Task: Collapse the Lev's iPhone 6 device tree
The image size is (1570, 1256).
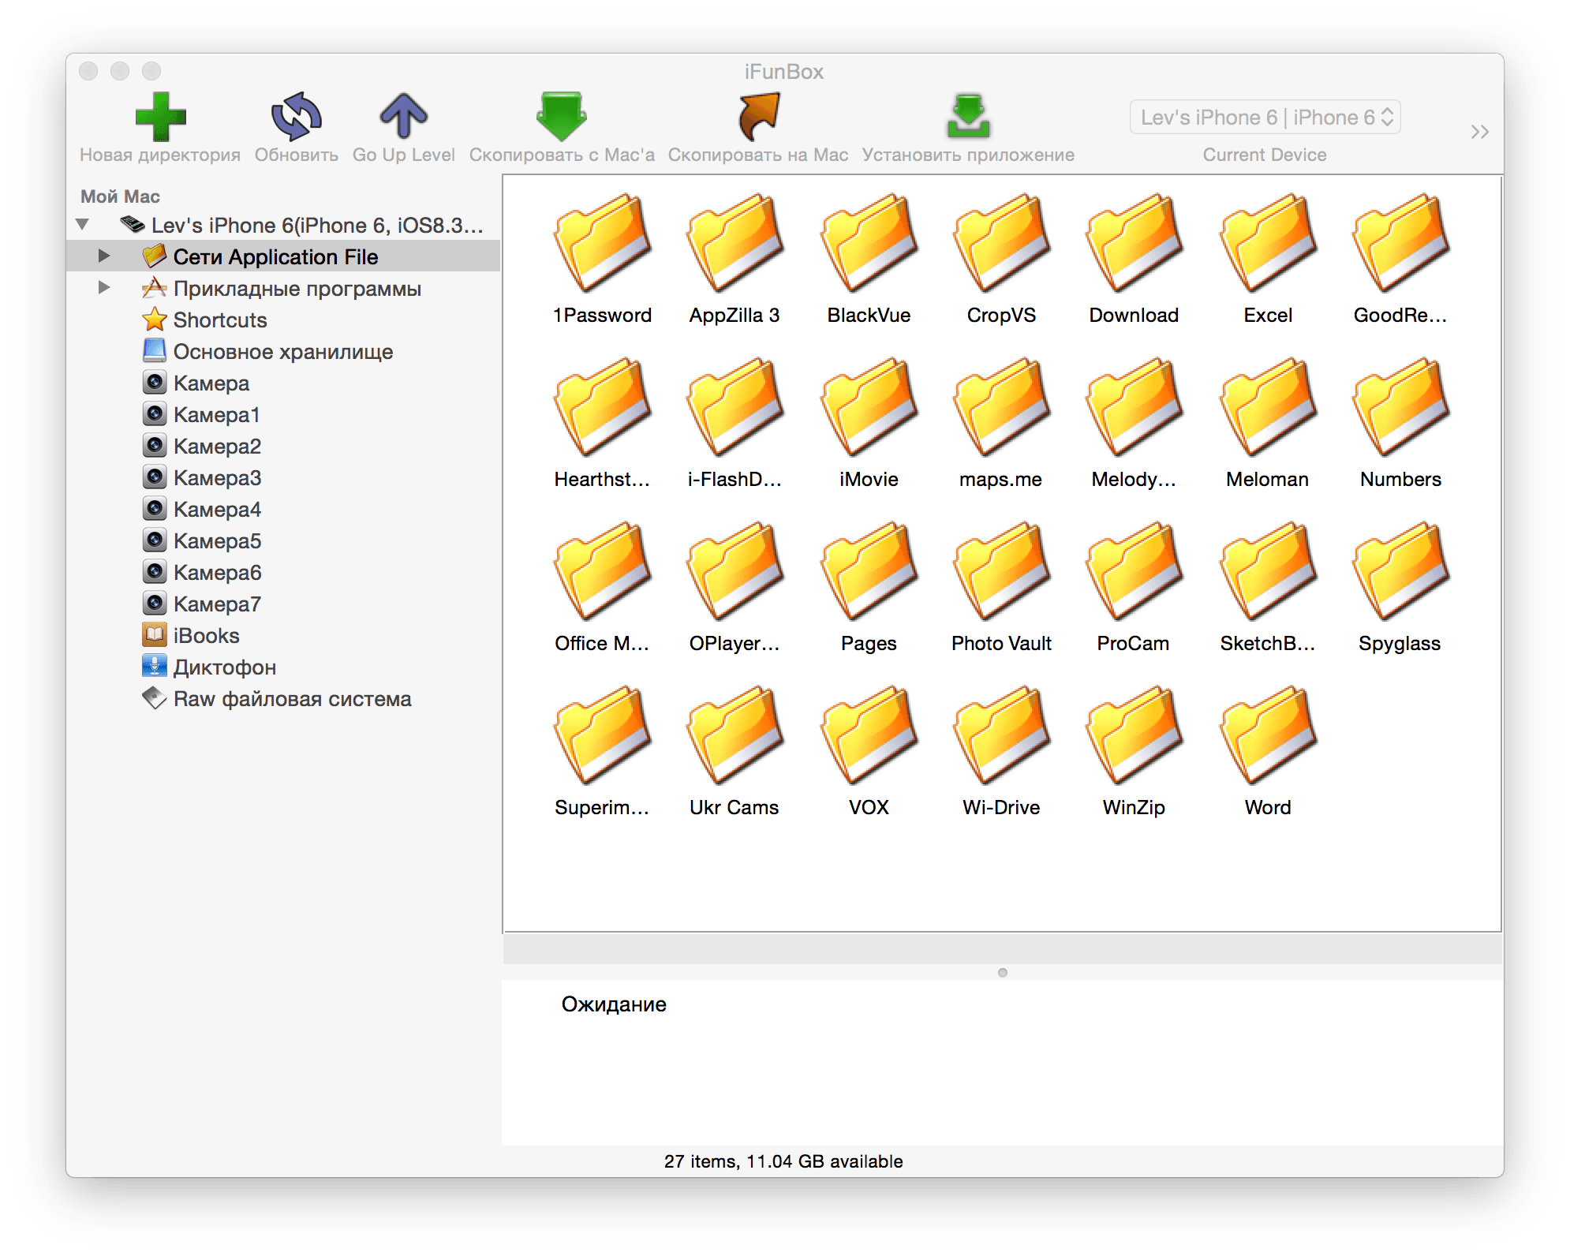Action: (82, 225)
